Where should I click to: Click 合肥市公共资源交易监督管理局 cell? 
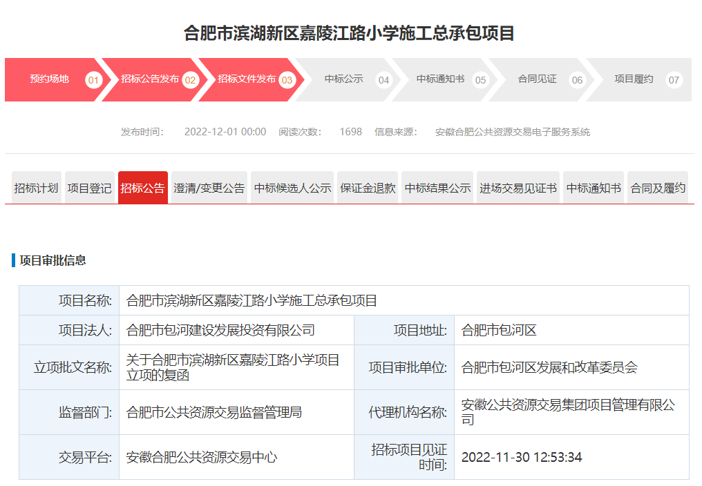tap(236, 412)
